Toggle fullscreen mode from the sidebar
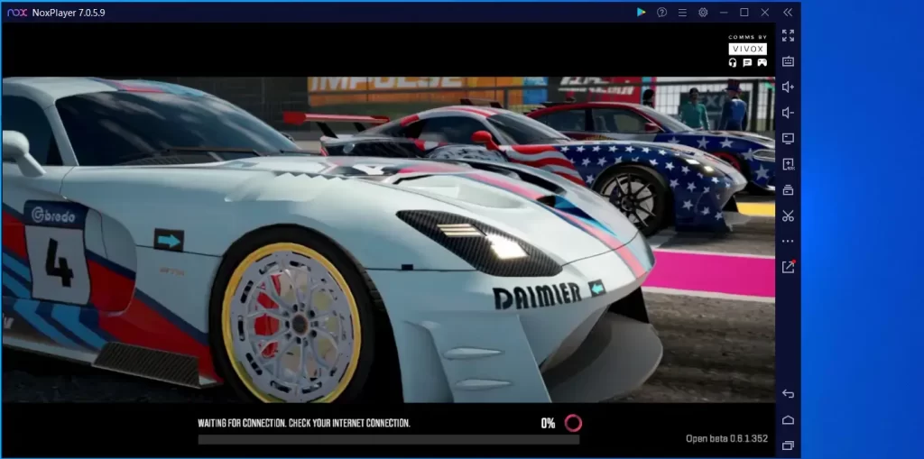The image size is (924, 459). 788,35
